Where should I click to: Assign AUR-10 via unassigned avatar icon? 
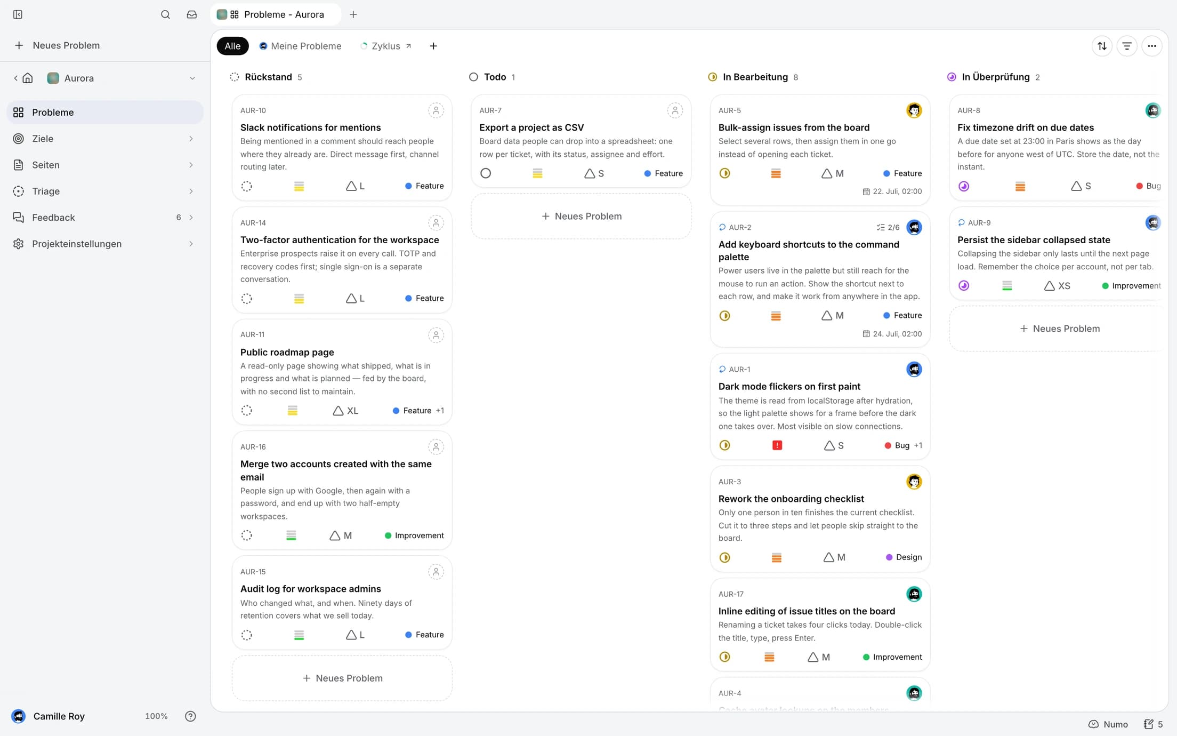[436, 110]
